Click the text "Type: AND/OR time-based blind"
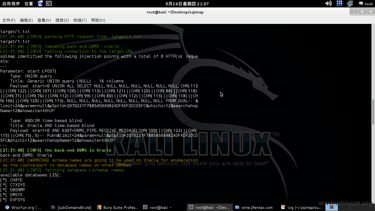This screenshot has height=211, width=375. coord(46,121)
